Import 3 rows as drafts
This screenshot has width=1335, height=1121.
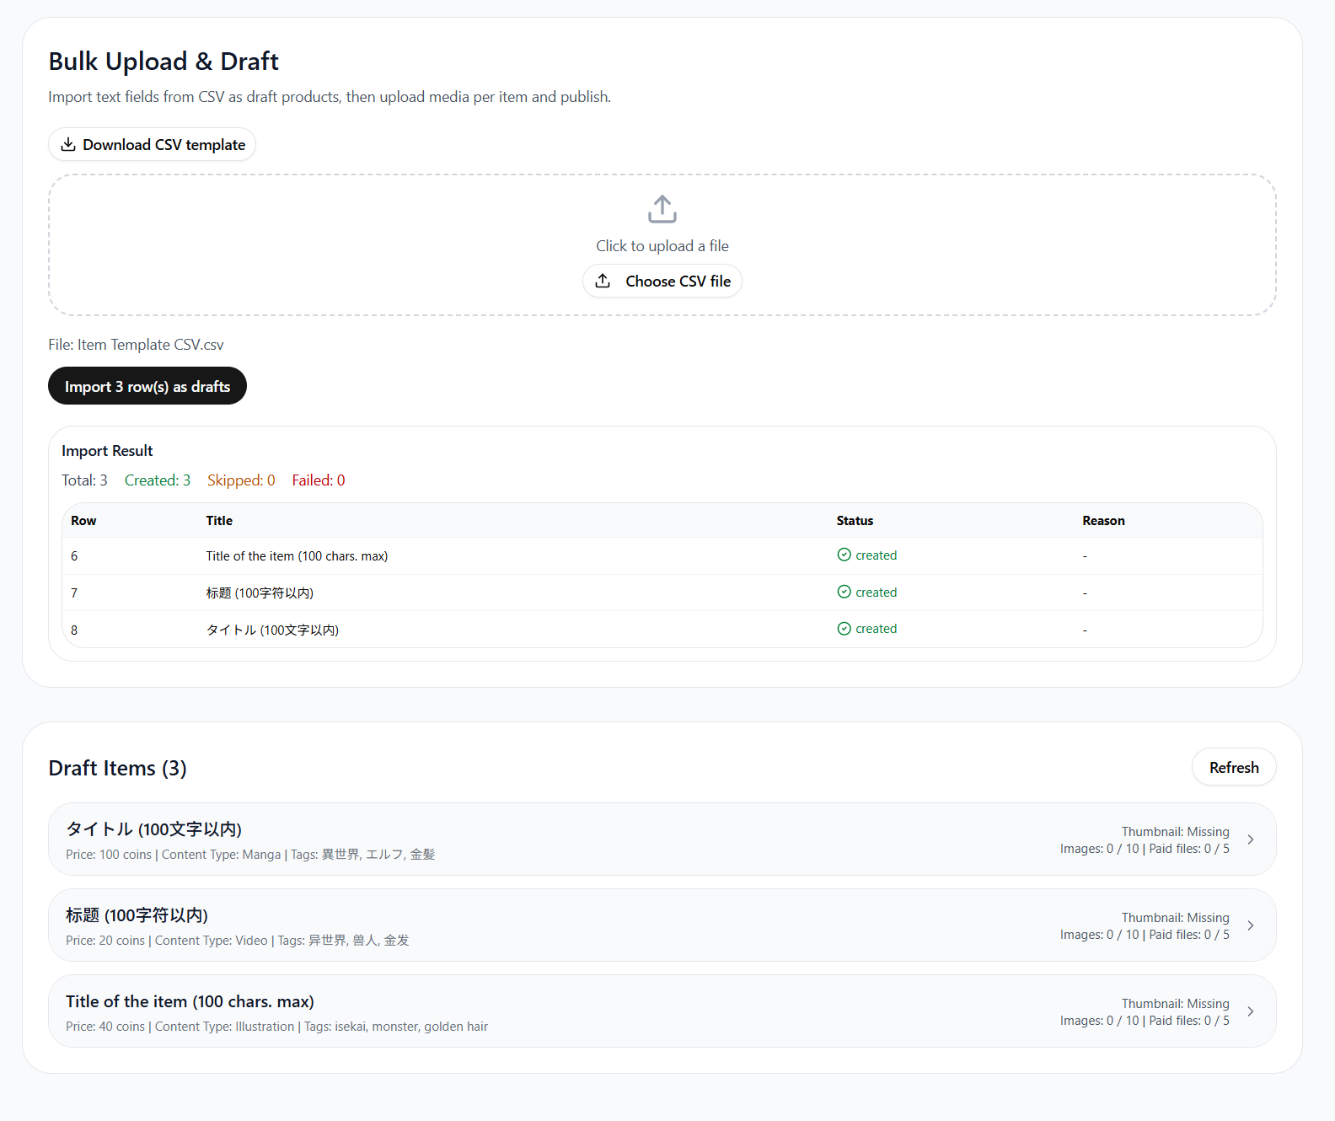pyautogui.click(x=147, y=386)
